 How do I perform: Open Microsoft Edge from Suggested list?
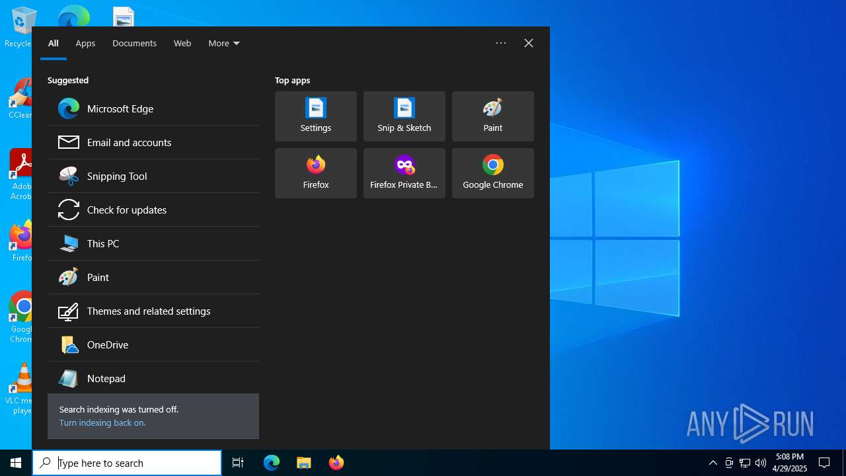[x=153, y=108]
